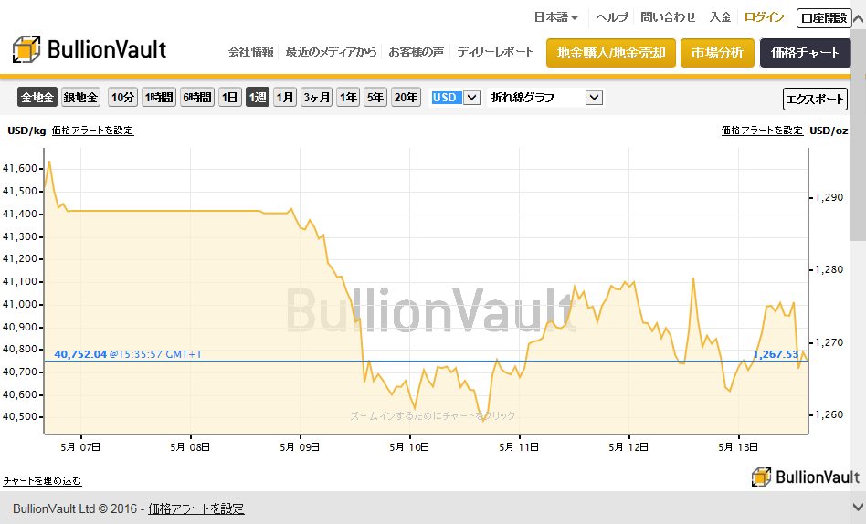The height and width of the screenshot is (524, 866).
Task: Switch chart range to 10分
Action: click(x=122, y=97)
